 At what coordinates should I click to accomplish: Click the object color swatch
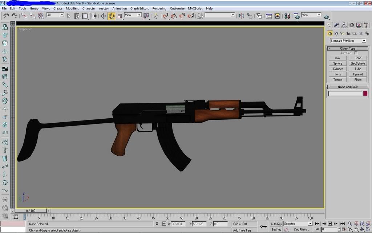point(365,93)
